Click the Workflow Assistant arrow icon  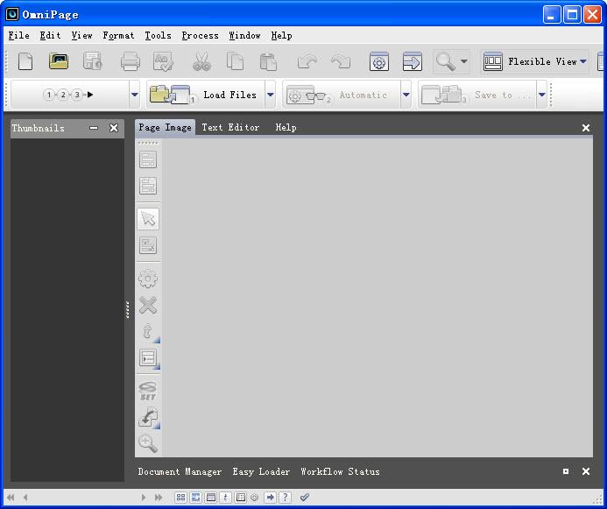[x=413, y=61]
